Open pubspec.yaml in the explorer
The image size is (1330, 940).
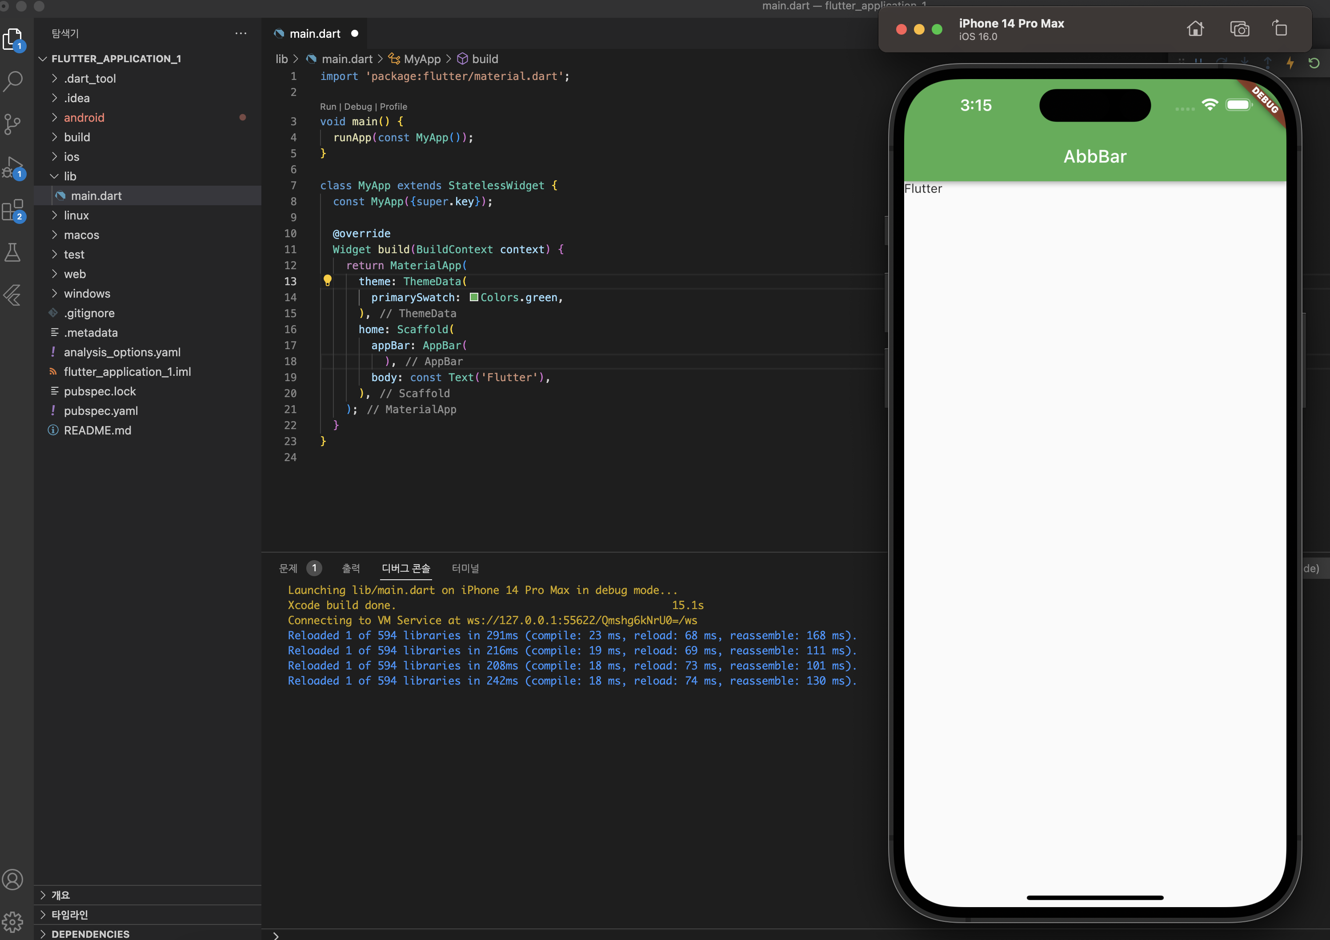tap(101, 410)
